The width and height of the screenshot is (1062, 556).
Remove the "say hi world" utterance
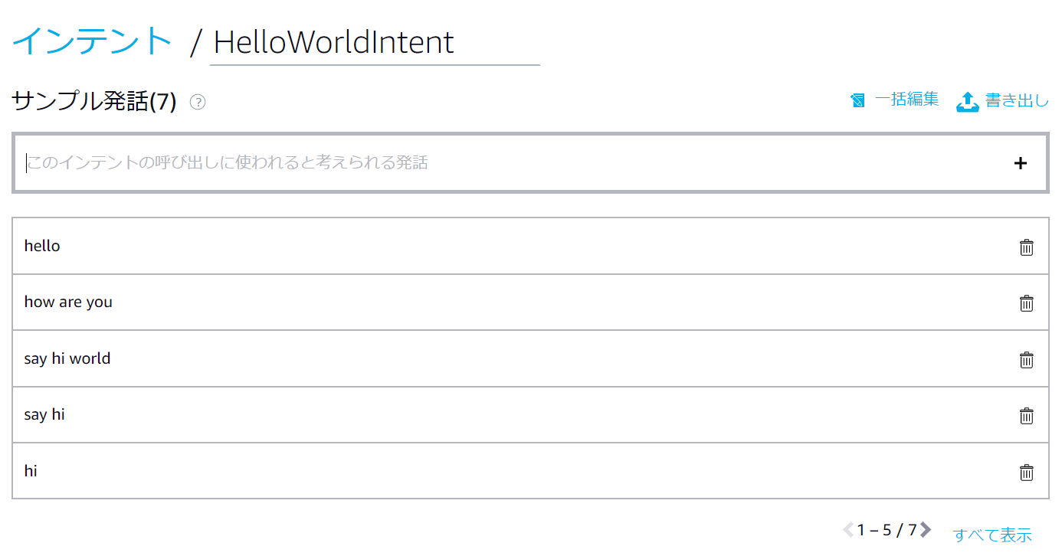[1026, 360]
